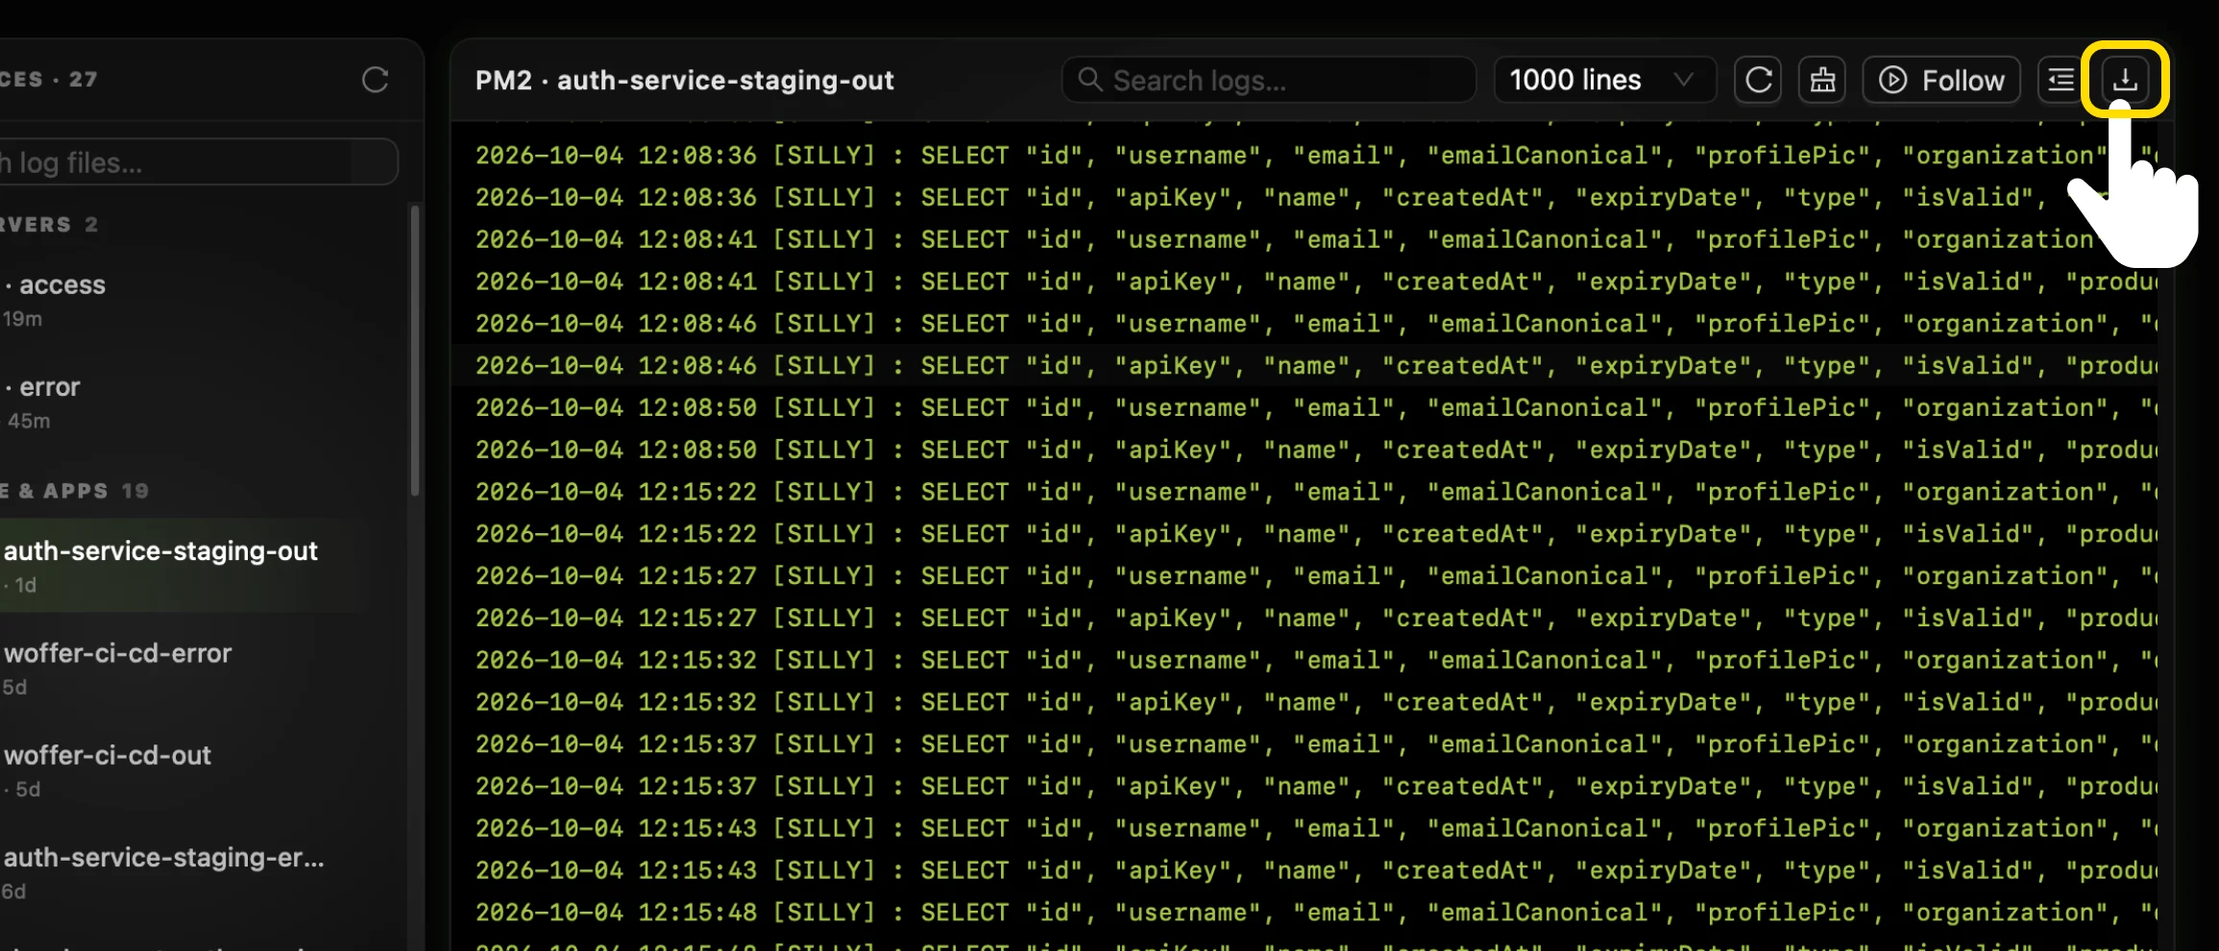Open the error log source
This screenshot has height=951, width=2219.
tap(197, 402)
